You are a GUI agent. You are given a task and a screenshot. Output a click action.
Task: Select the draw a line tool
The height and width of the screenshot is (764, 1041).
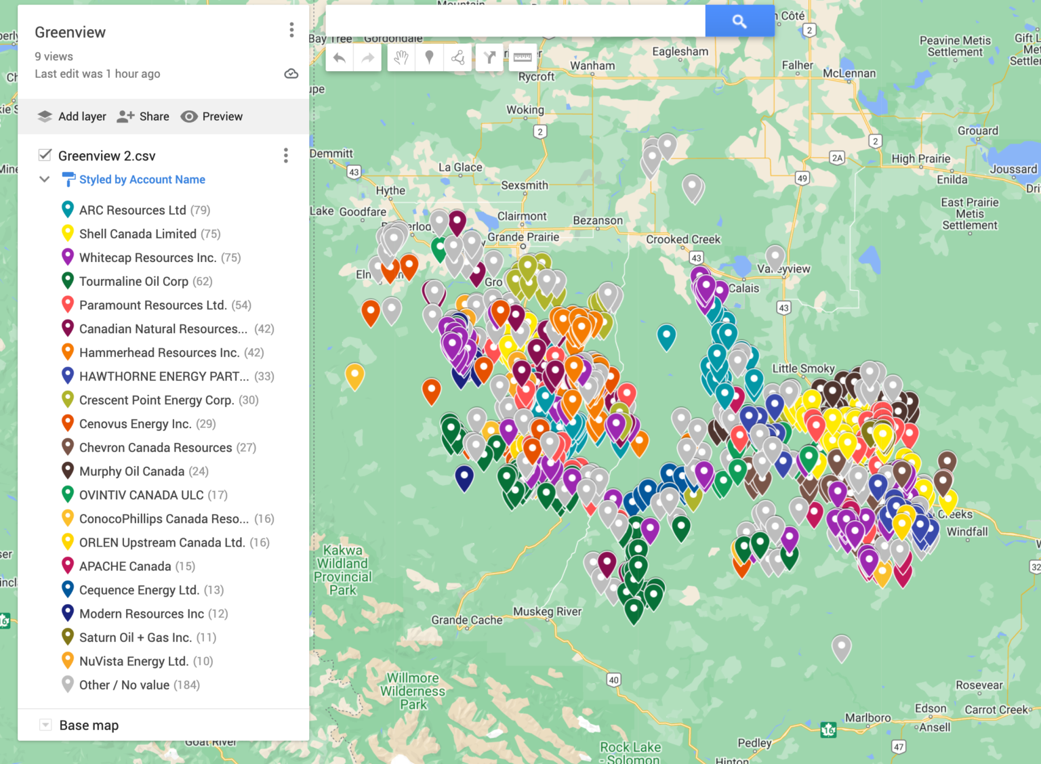tap(457, 58)
